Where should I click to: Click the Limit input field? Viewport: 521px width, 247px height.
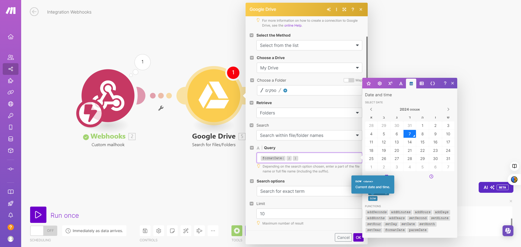pos(309,214)
